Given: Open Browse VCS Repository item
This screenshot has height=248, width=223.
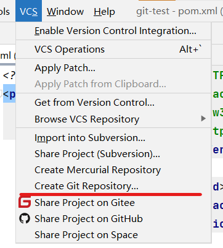Looking at the screenshot, I should click(113, 119).
